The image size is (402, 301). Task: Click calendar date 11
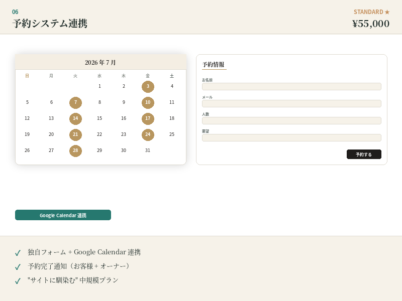pyautogui.click(x=172, y=102)
